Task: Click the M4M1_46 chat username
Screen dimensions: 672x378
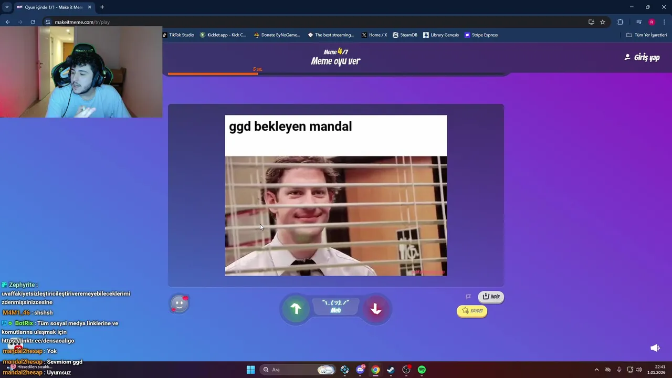Action: click(x=16, y=312)
